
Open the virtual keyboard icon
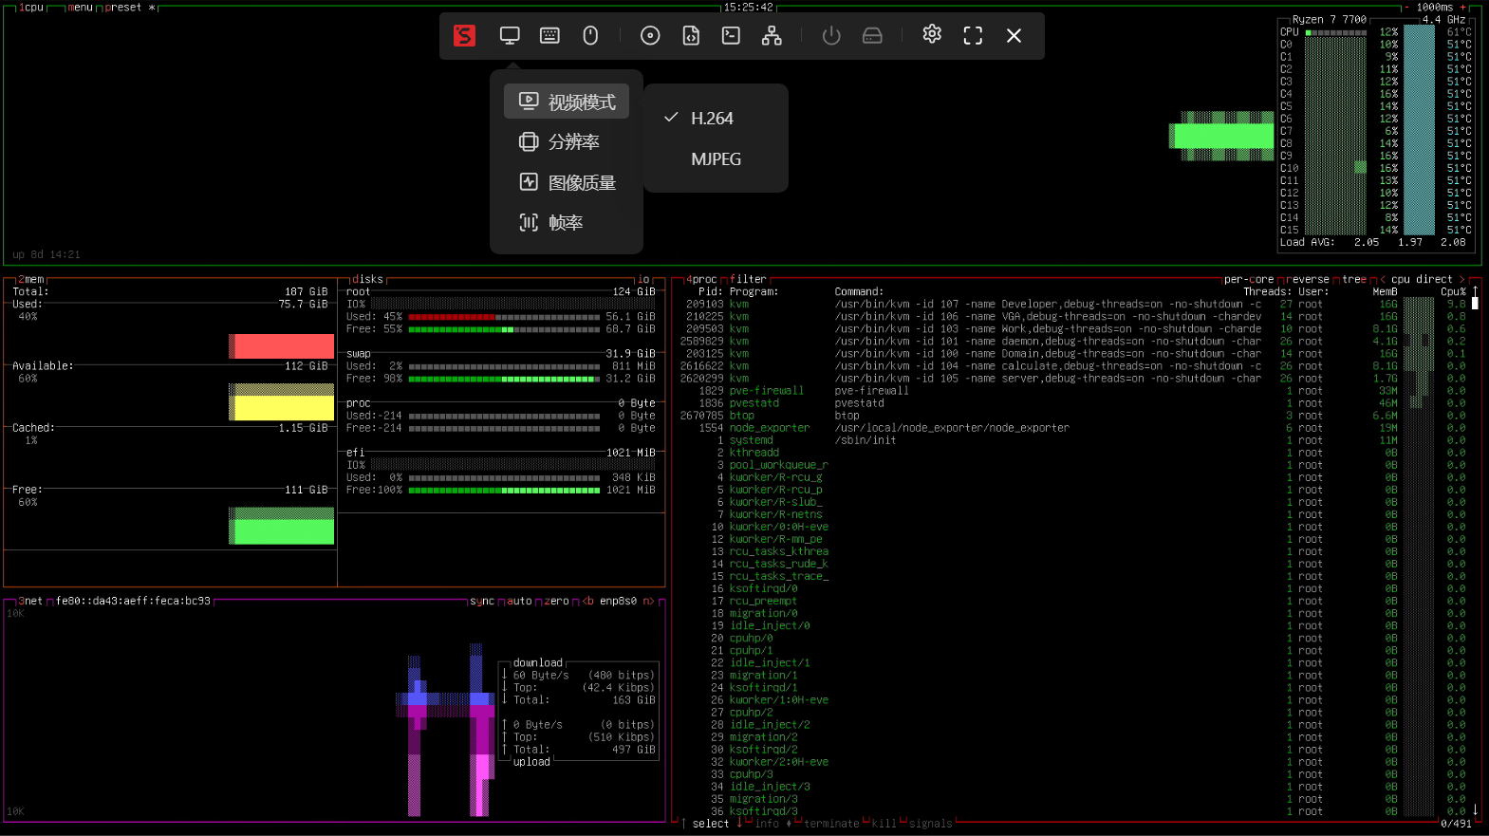(549, 36)
